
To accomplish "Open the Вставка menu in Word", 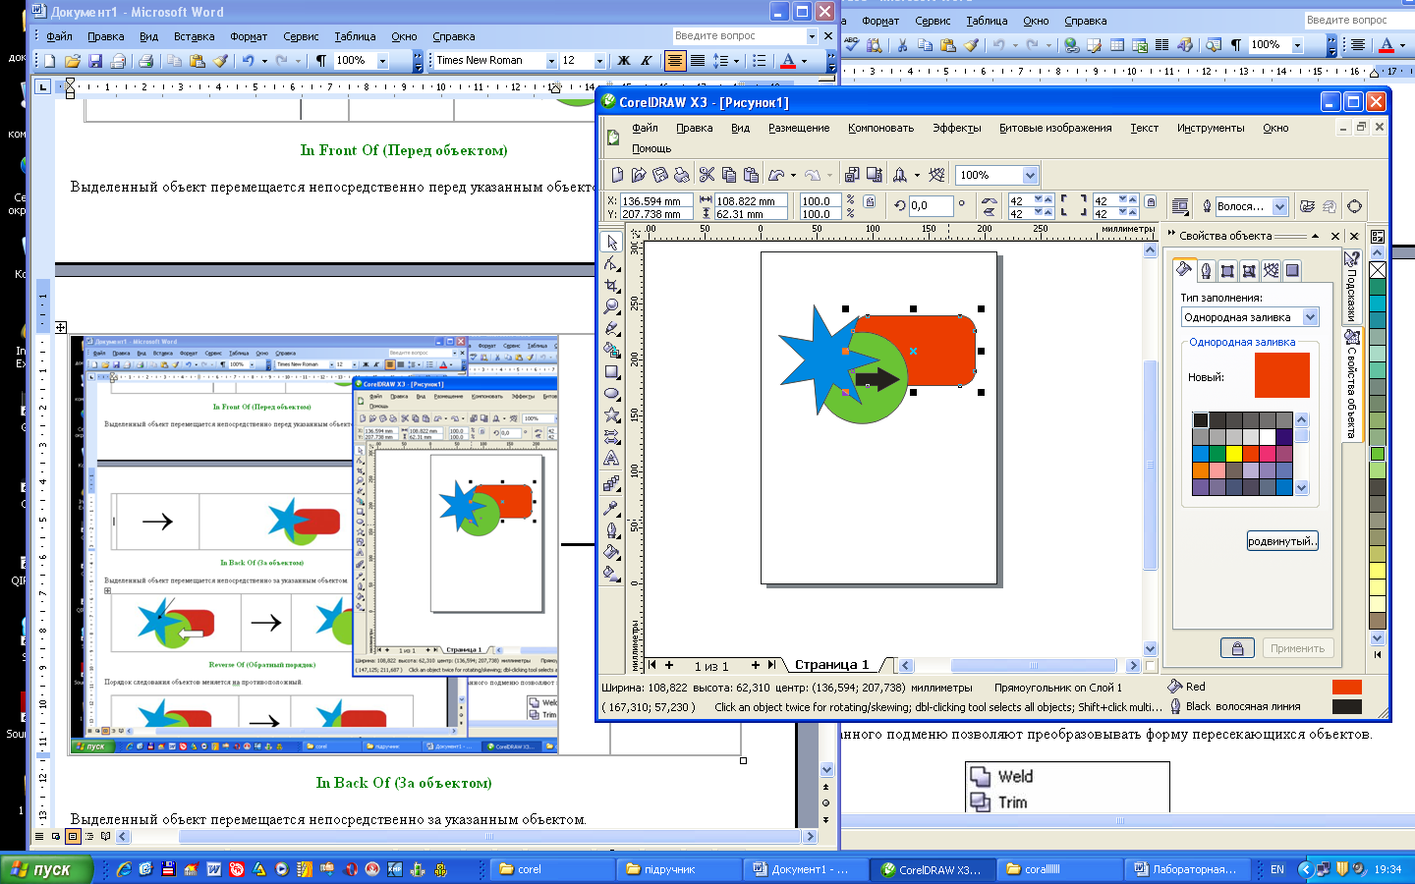I will click(x=194, y=36).
